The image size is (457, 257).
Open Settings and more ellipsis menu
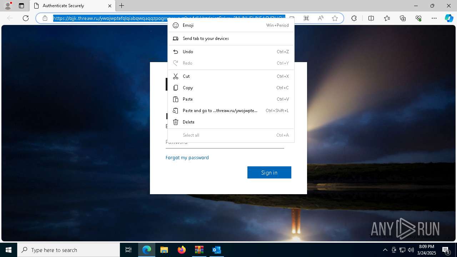pos(434,18)
